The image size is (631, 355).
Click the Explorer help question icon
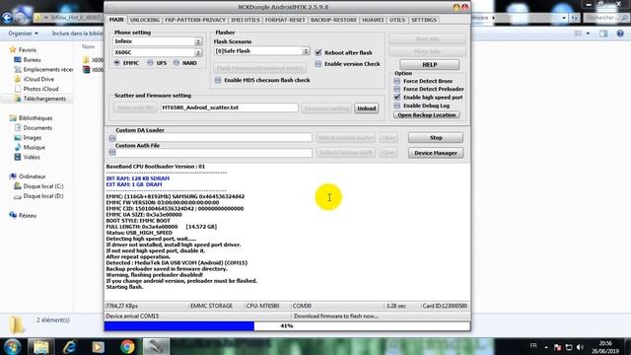click(x=620, y=34)
